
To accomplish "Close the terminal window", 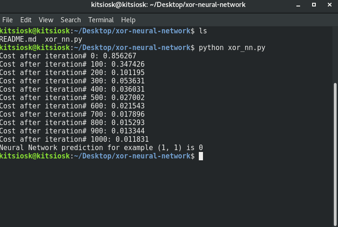I will pyautogui.click(x=329, y=5).
